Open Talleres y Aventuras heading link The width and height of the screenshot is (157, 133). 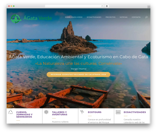click(60, 113)
